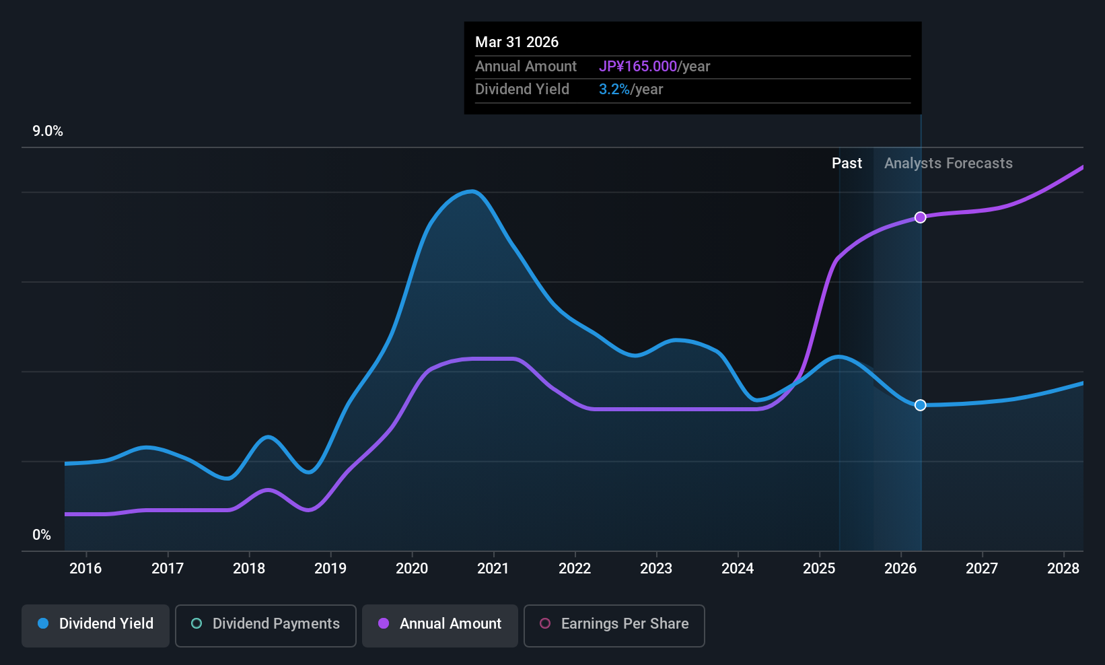Click the blue Dividend Yield legend dot

43,624
